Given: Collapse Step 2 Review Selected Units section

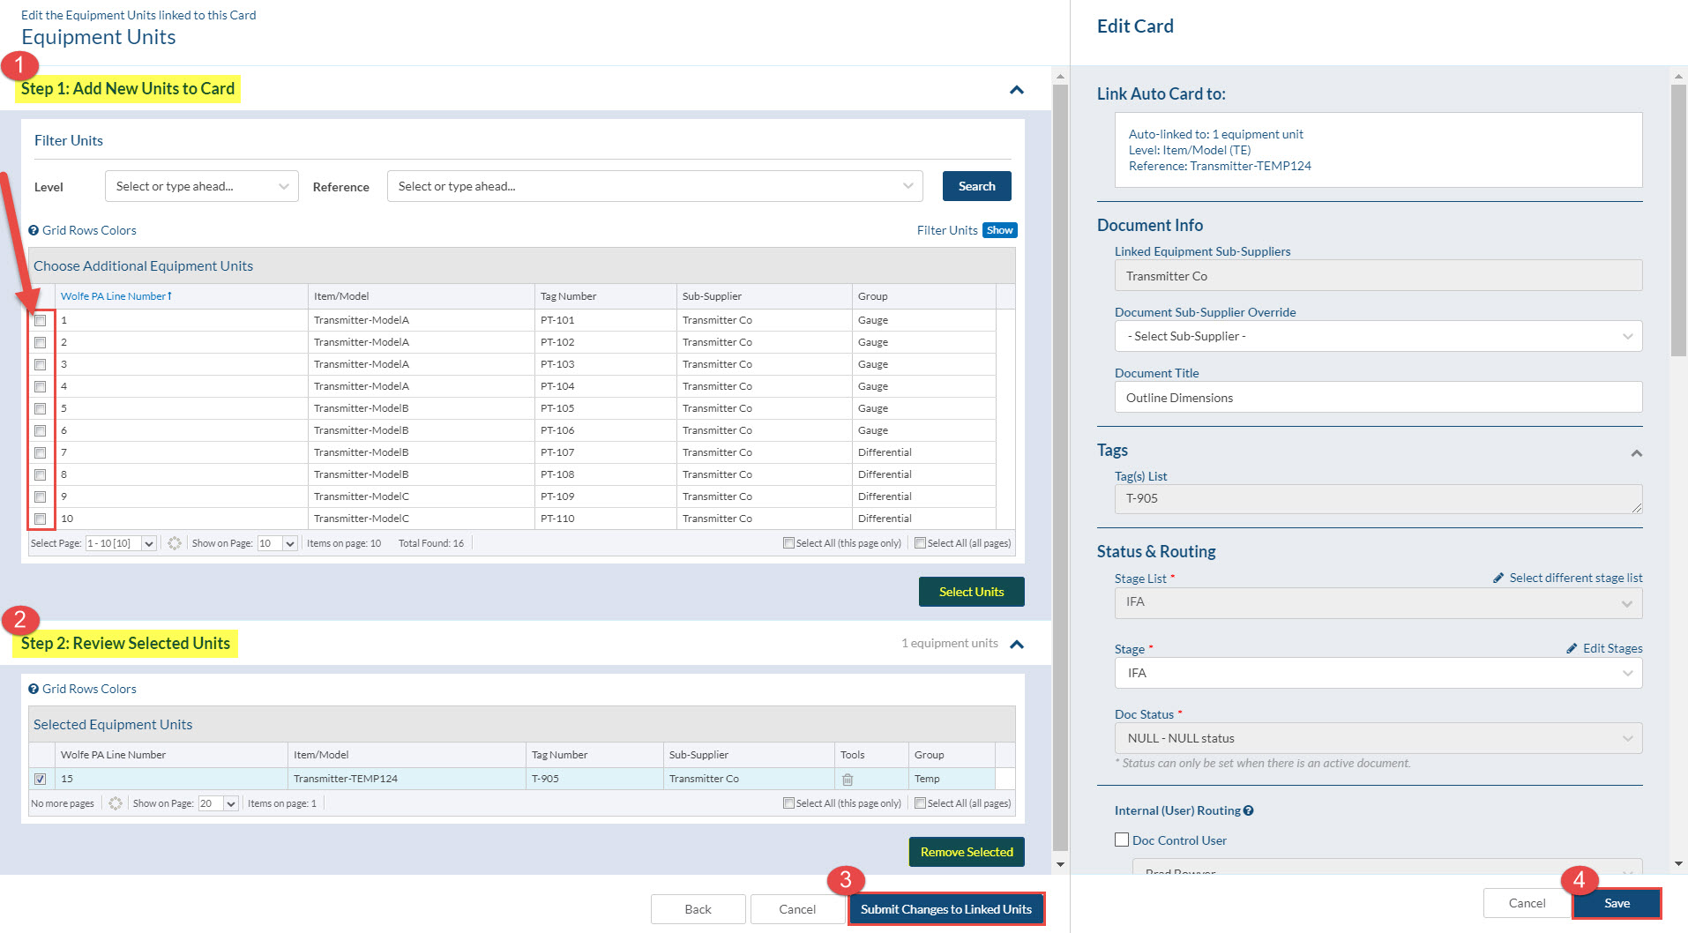Looking at the screenshot, I should [1016, 644].
